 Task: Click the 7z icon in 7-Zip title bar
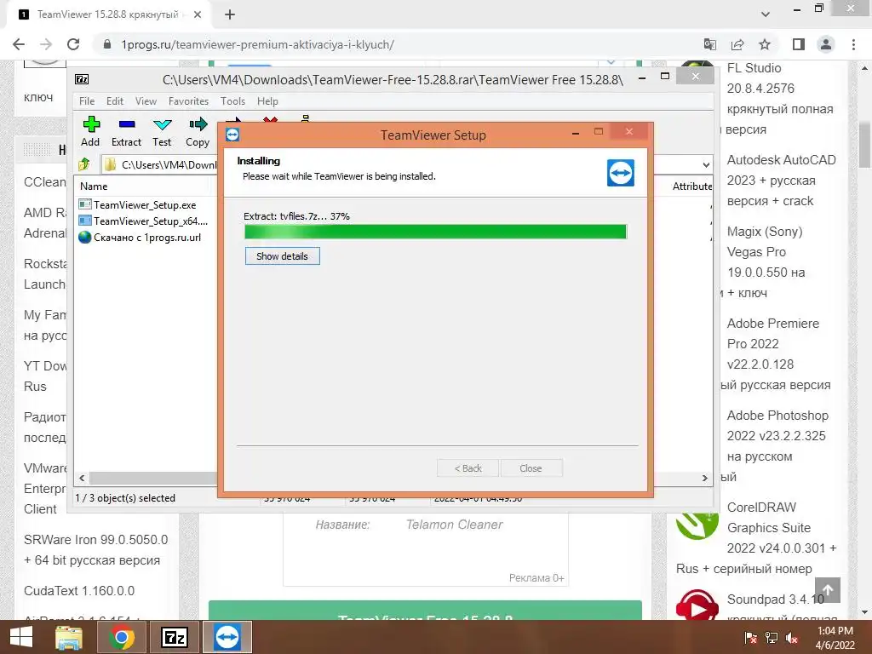82,79
